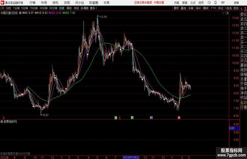The height and width of the screenshot is (159, 247).
Task: Click the MA10: 8.43 indicator value
Action: pos(41,13)
